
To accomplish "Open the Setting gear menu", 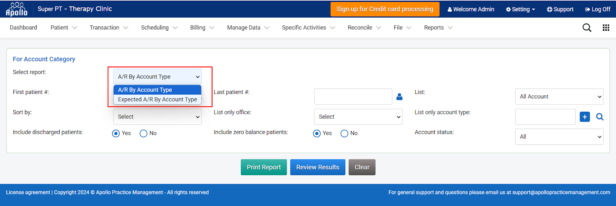I will tap(521, 9).
